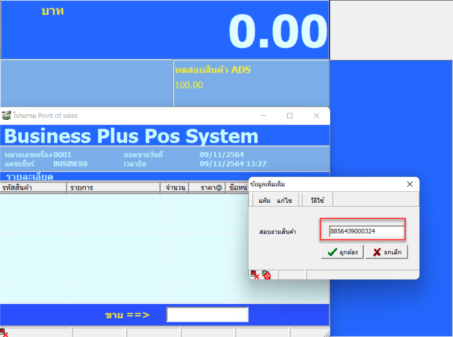
Task: Click the ทดสอบสินค้า ADS product name
Action: 213,70
